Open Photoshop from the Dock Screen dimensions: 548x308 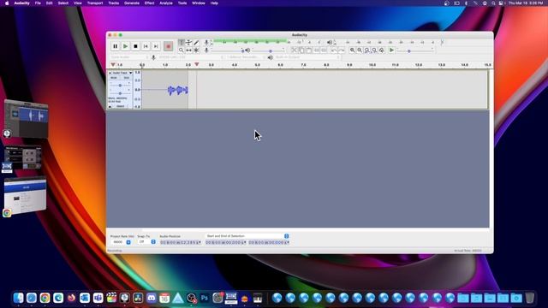tap(205, 298)
